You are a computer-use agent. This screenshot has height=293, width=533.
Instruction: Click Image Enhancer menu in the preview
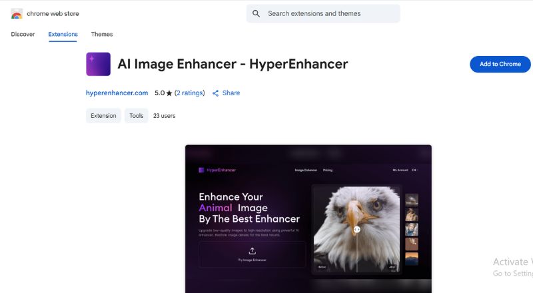[306, 170]
